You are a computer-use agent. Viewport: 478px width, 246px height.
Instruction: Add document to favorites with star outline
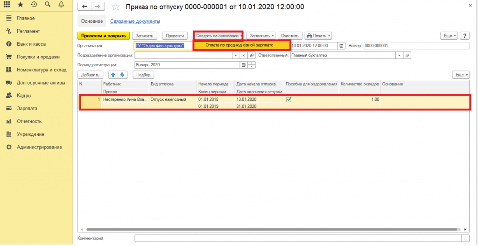[x=115, y=7]
